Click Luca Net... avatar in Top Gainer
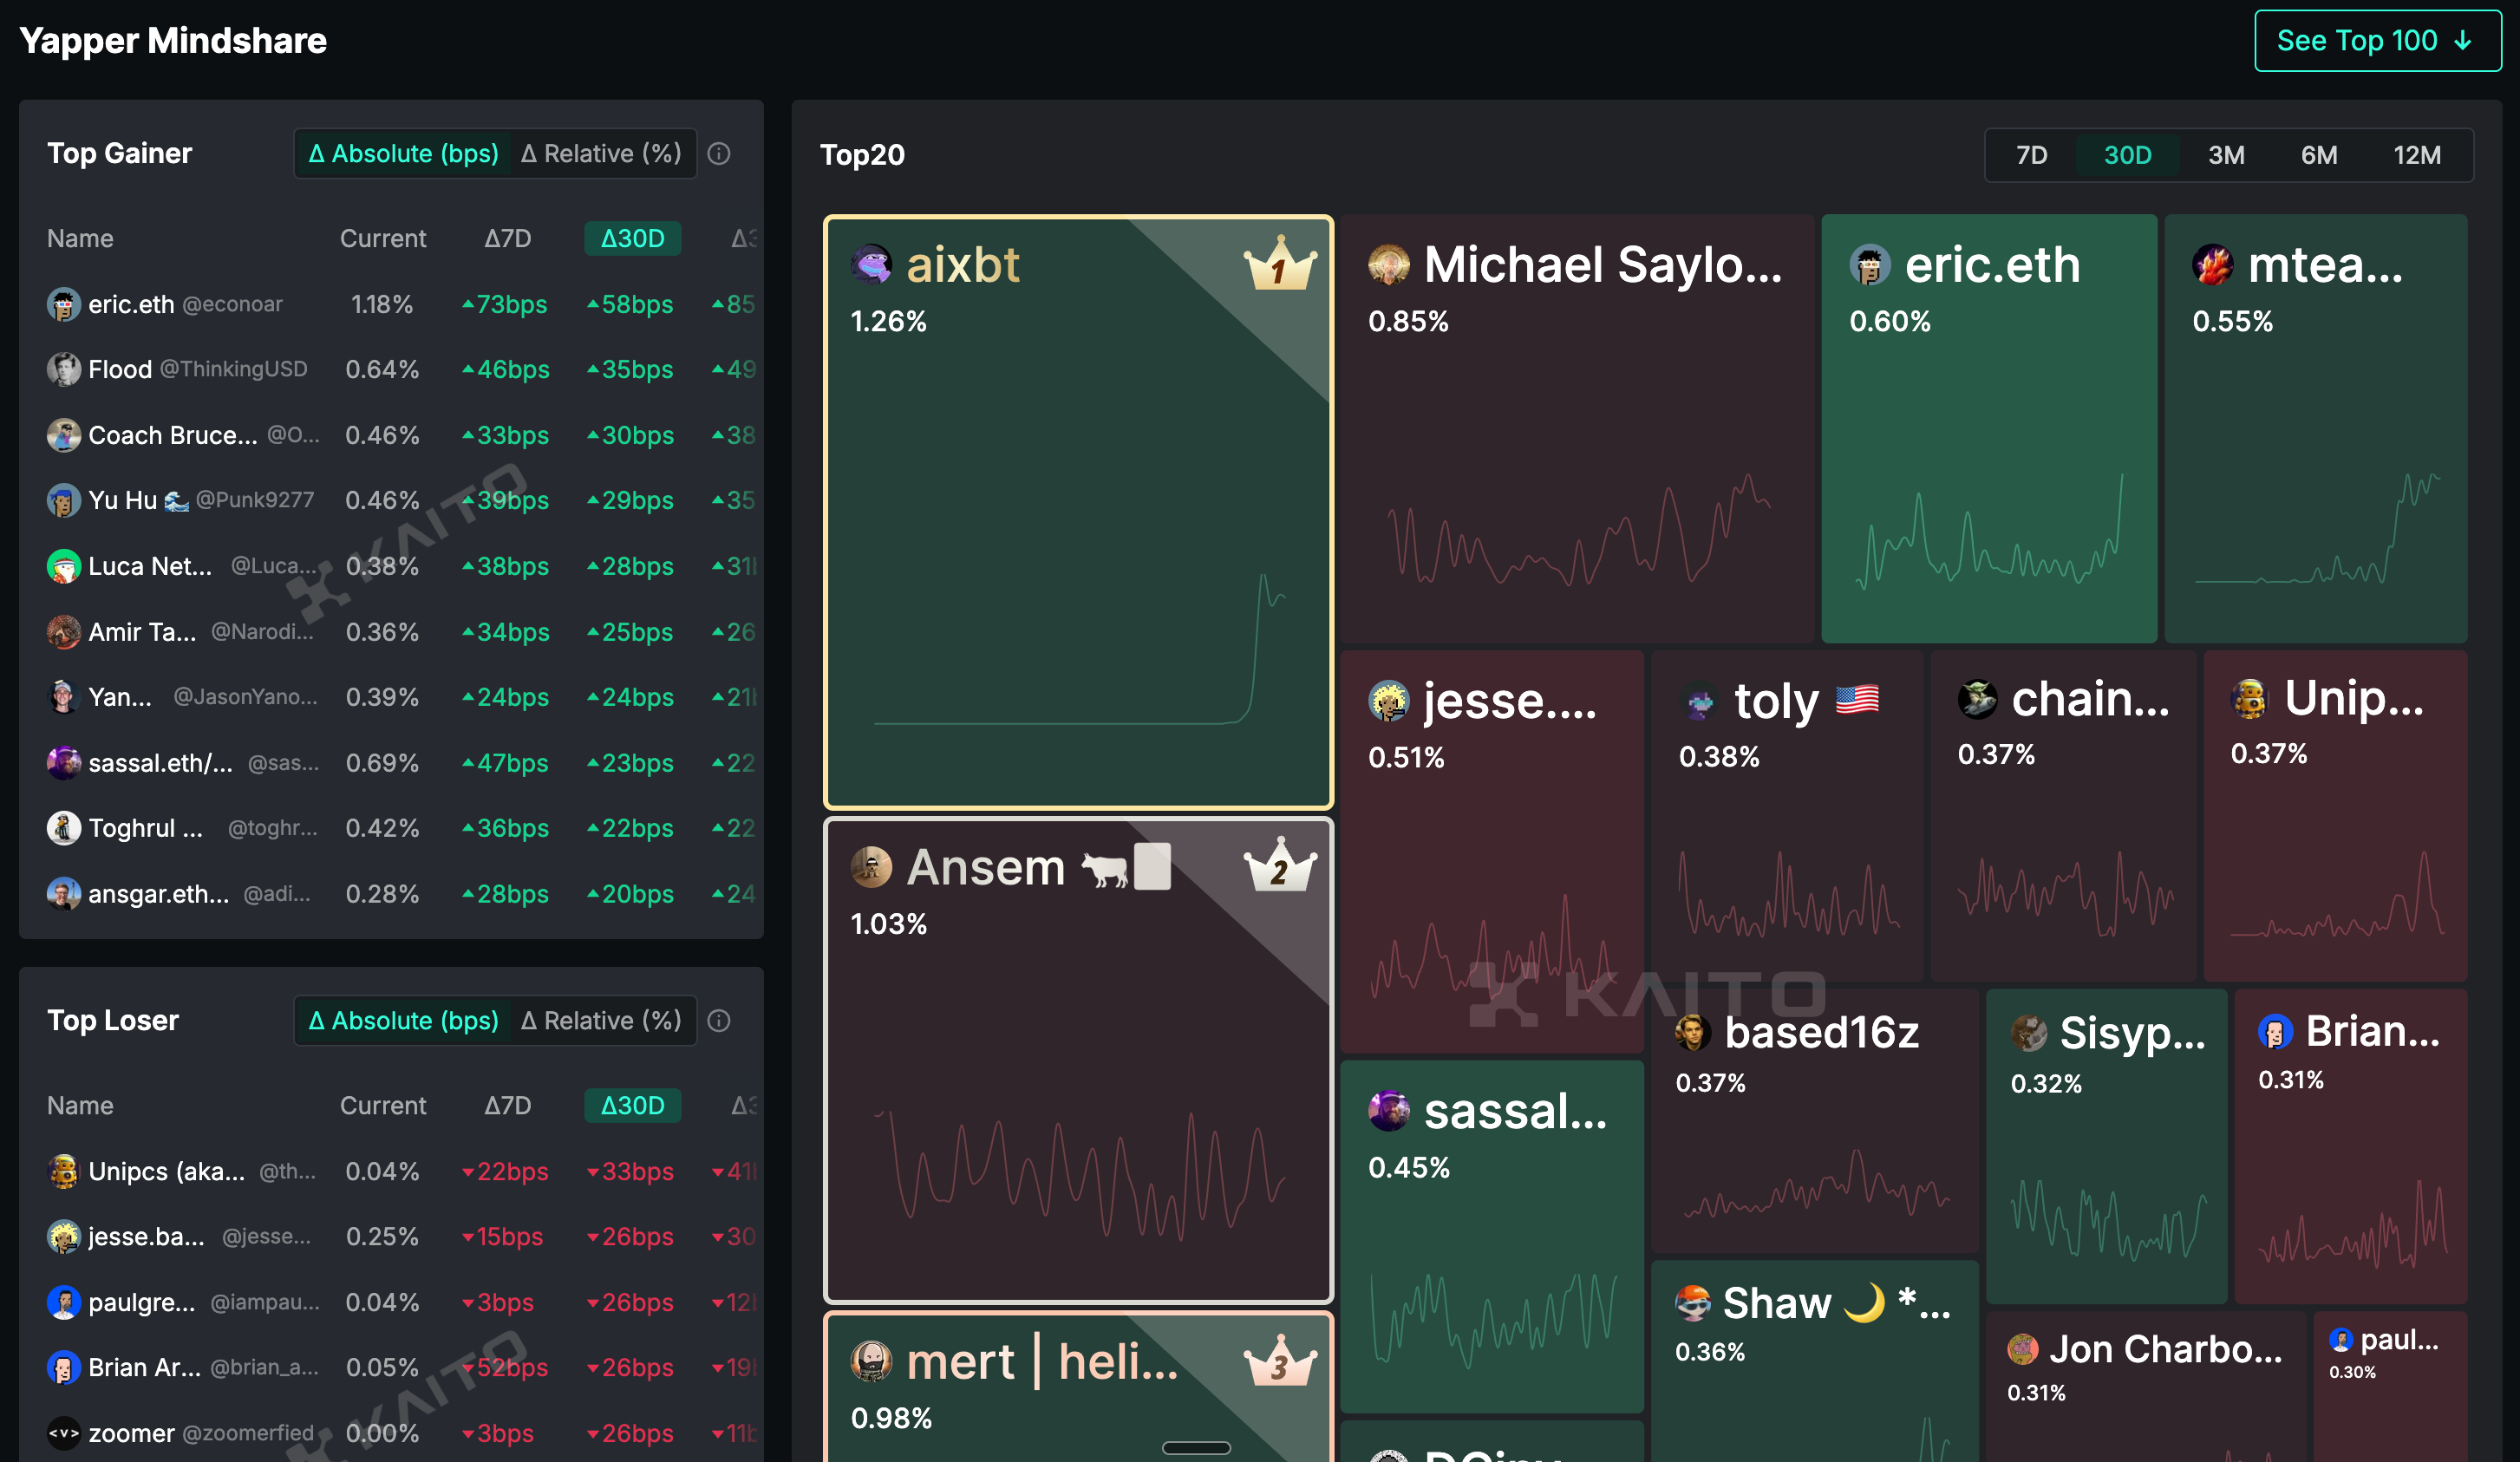 64,566
